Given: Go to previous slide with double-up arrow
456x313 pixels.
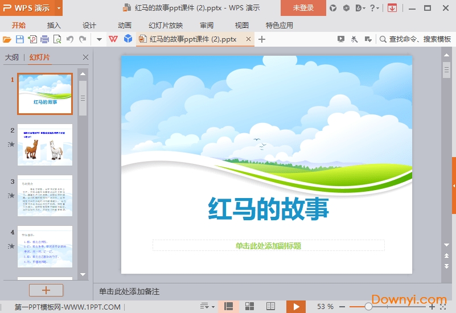Looking at the screenshot, I should tap(446, 256).
